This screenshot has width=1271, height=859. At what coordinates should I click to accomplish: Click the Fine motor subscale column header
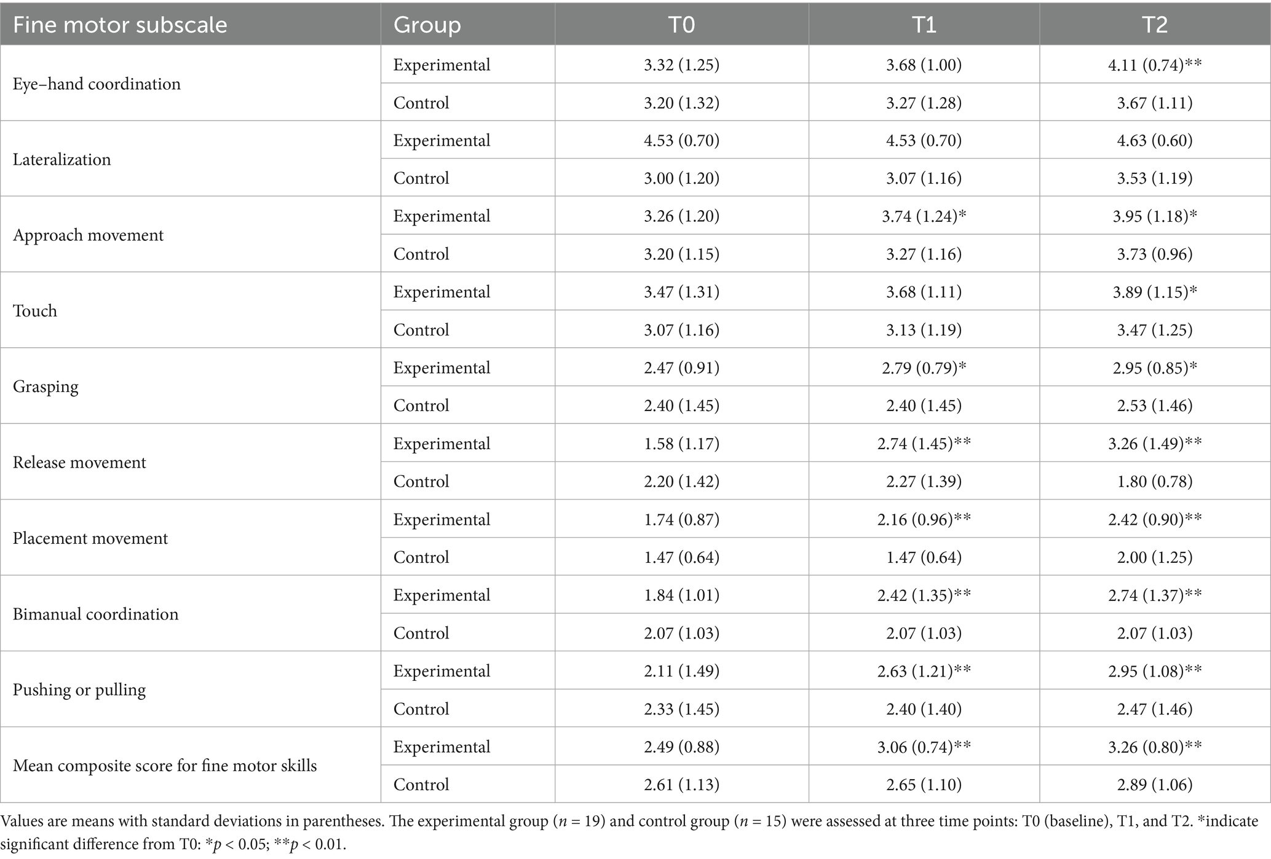point(120,25)
